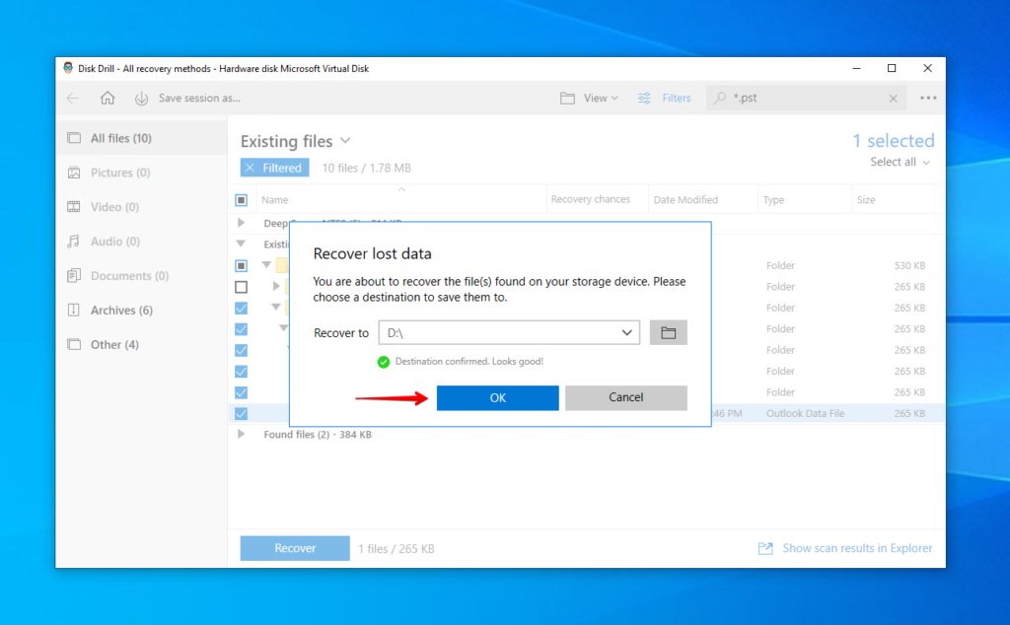Click the back arrow navigation icon
This screenshot has width=1010, height=625.
(x=72, y=98)
